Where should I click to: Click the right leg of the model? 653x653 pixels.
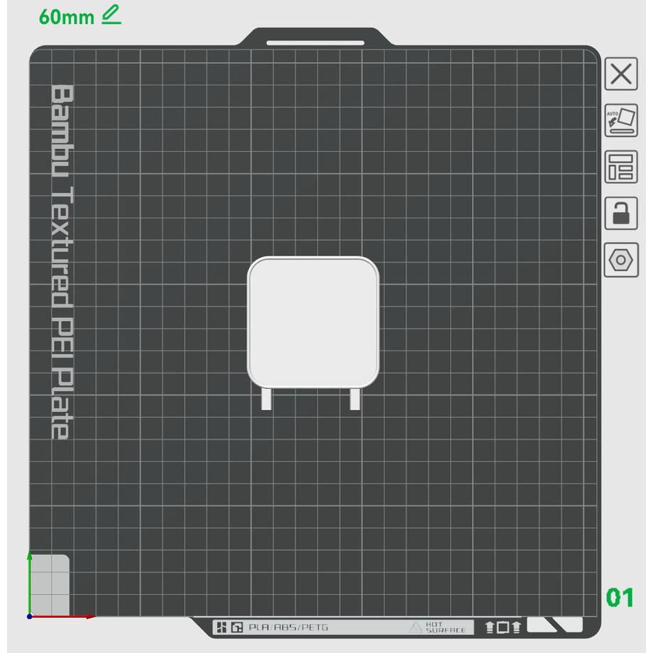(355, 399)
